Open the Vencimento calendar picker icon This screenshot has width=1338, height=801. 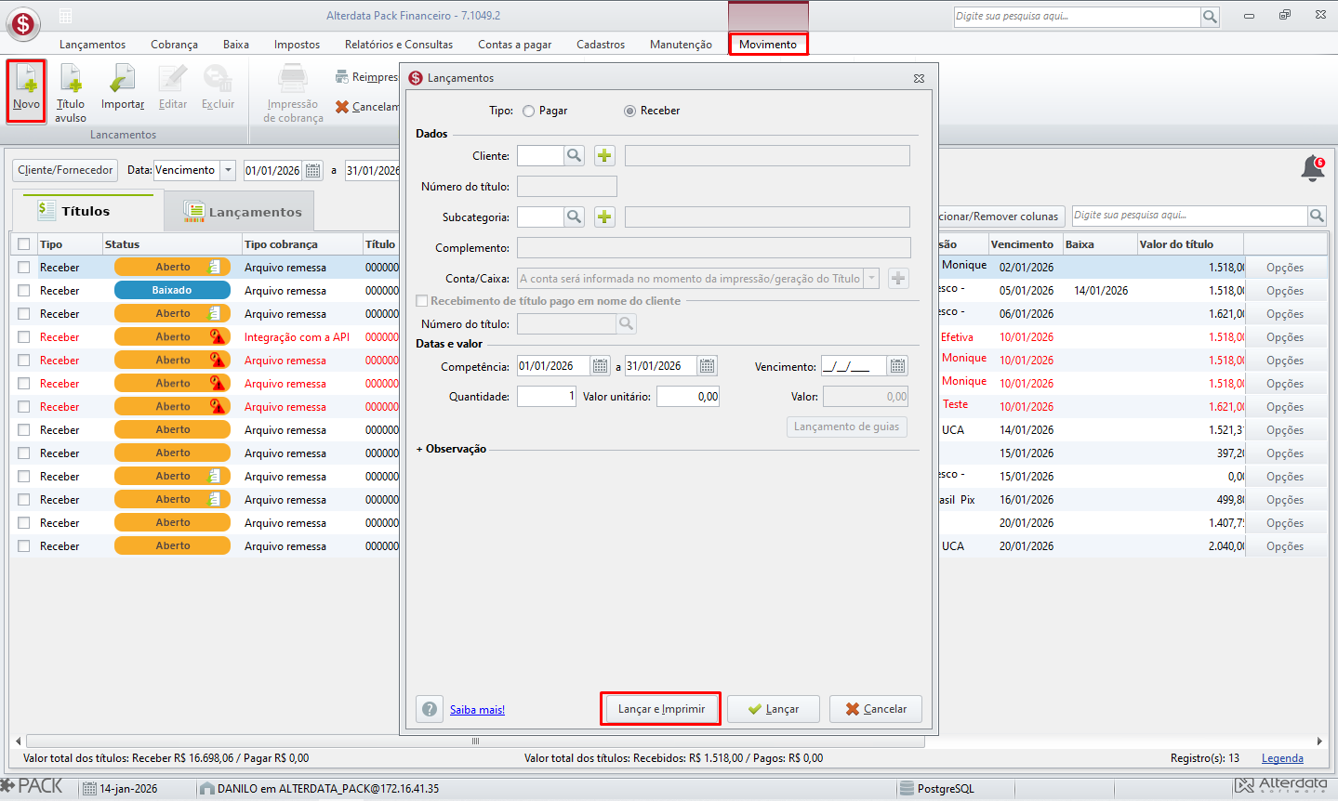897,366
